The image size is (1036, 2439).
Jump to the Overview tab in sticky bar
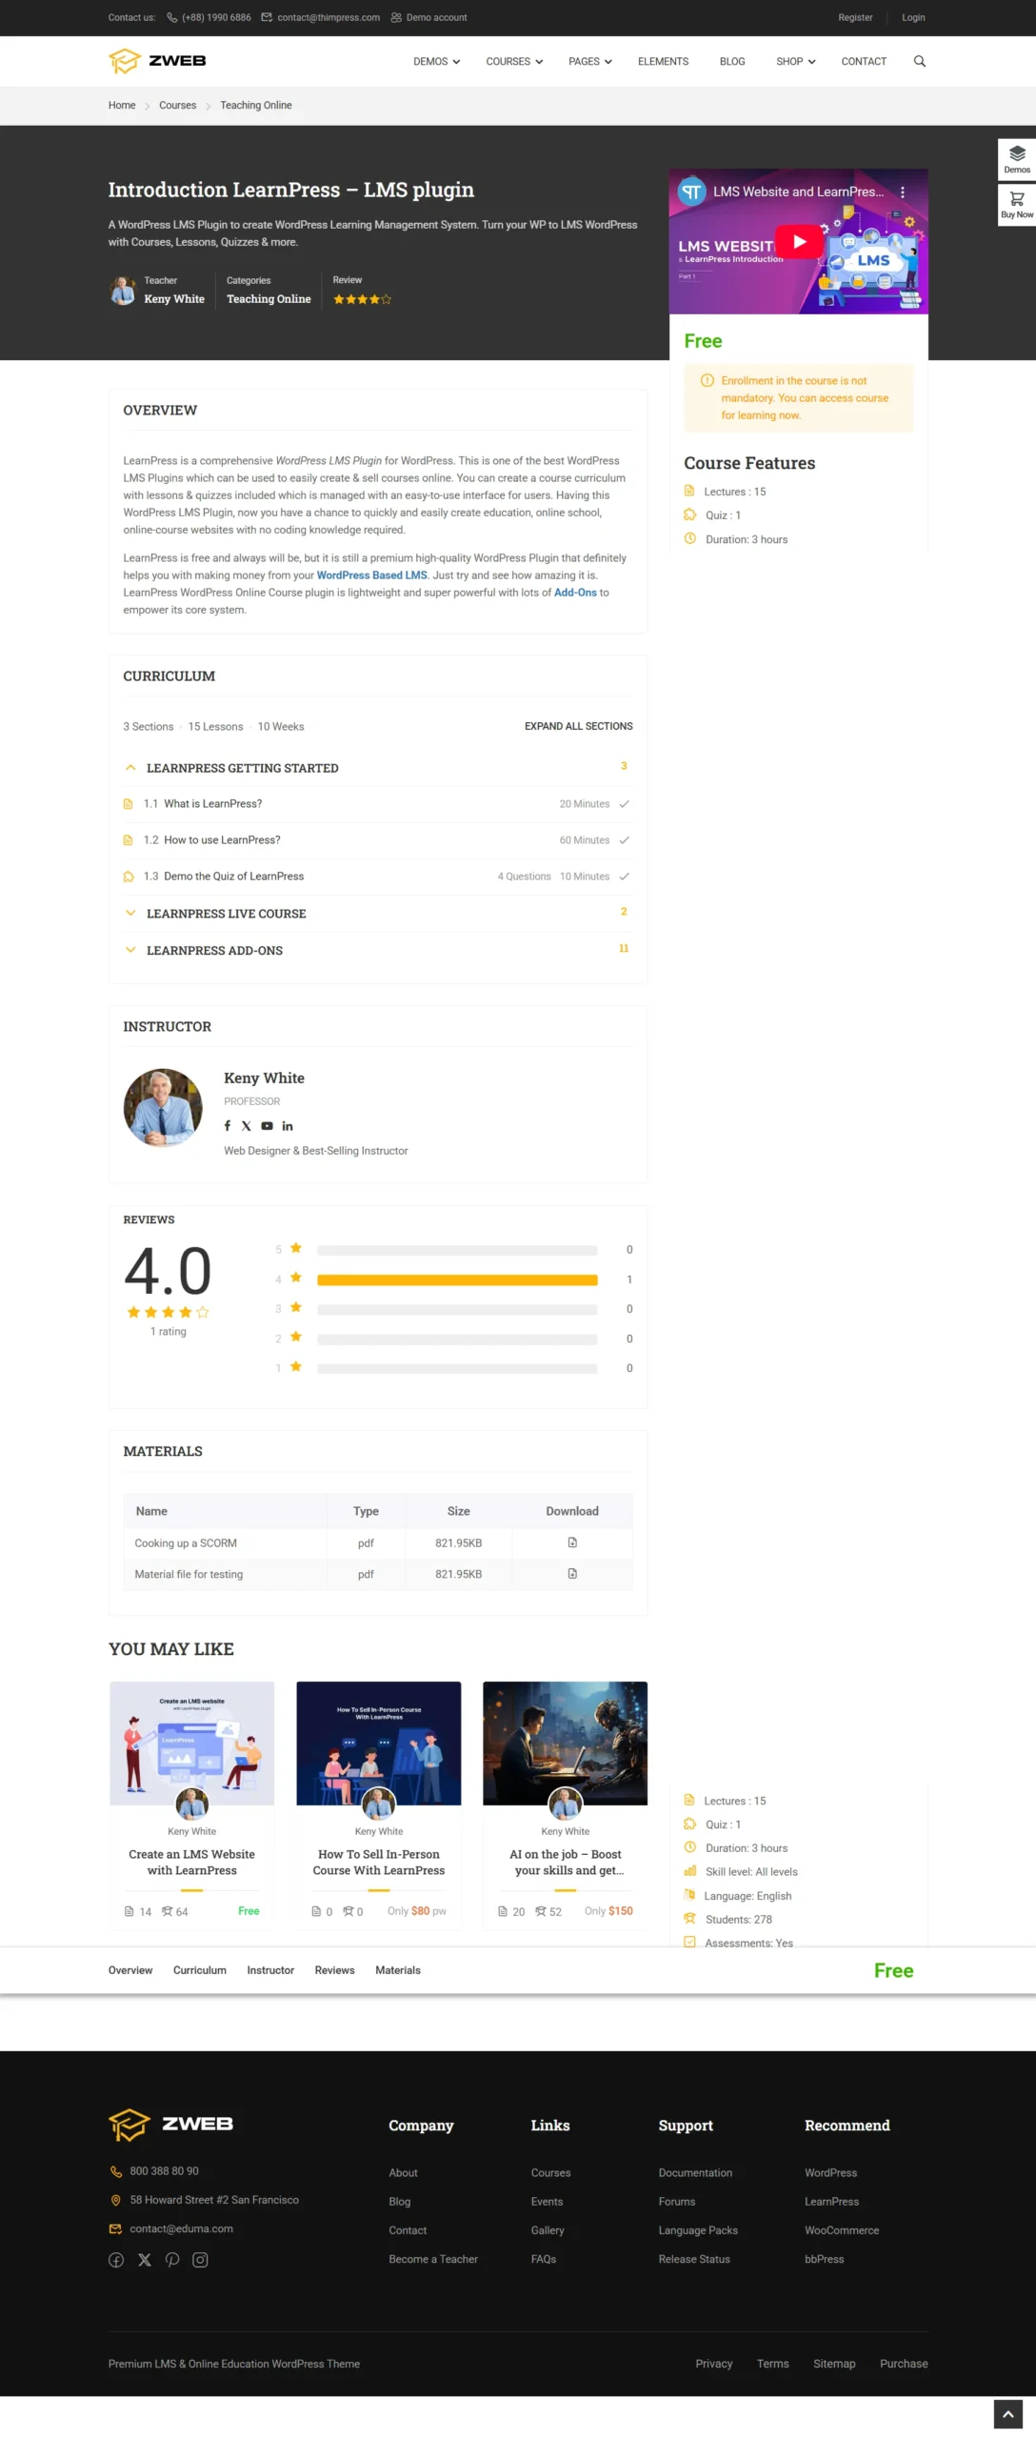130,1969
